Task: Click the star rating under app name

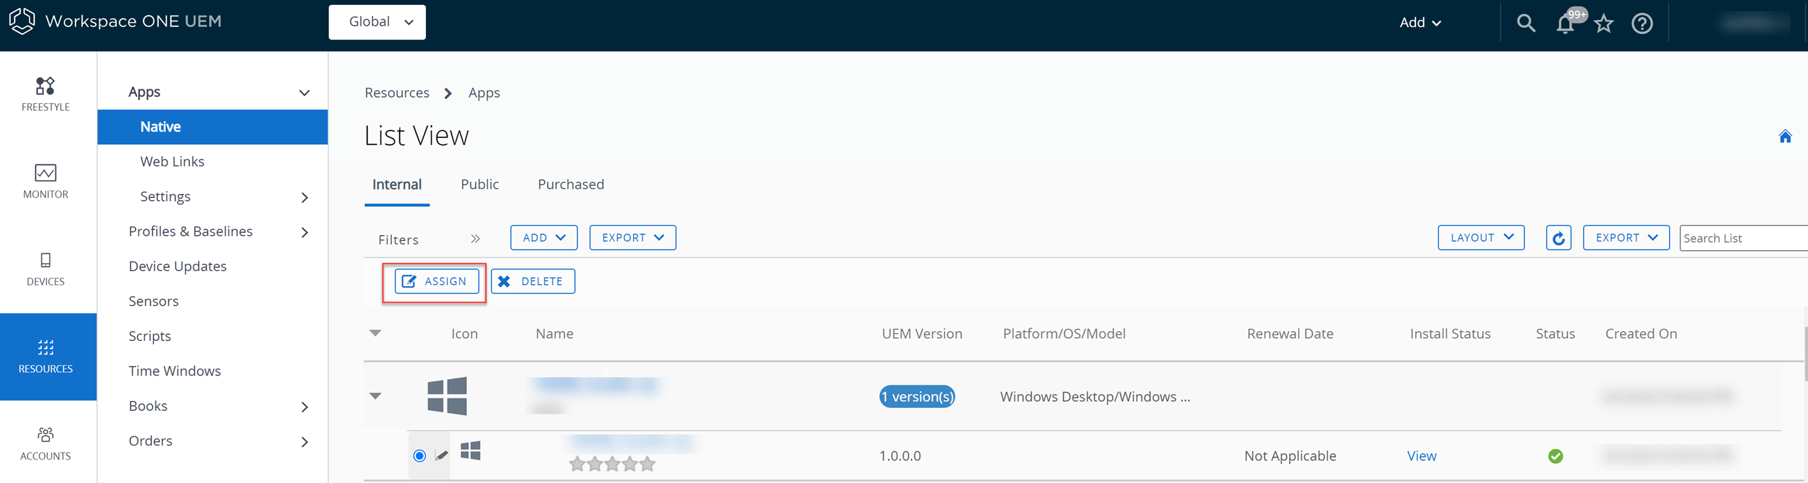Action: coord(612,464)
